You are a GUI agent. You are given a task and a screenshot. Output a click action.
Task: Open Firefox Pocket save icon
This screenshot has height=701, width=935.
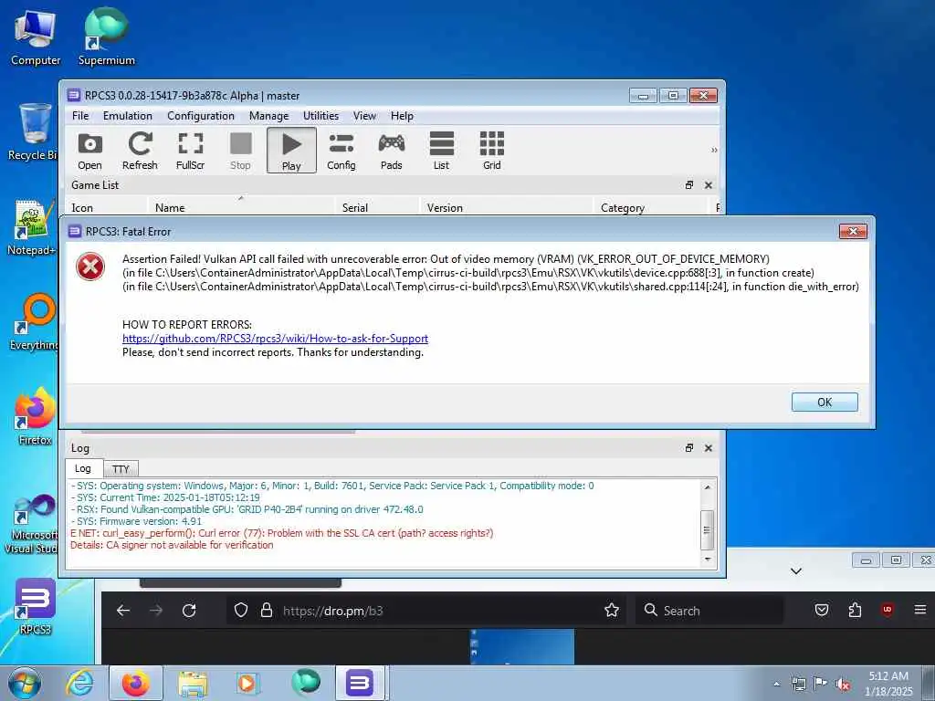[x=822, y=610]
